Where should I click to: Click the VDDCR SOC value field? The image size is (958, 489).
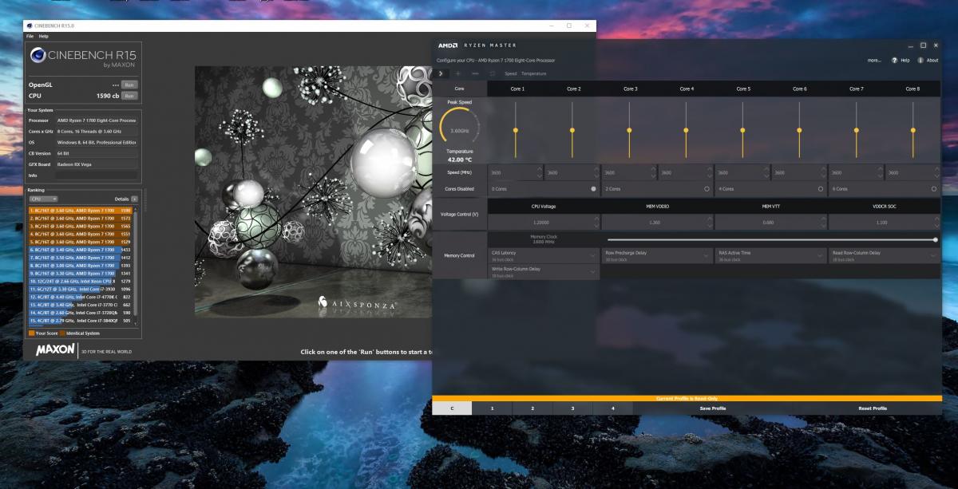pos(883,223)
